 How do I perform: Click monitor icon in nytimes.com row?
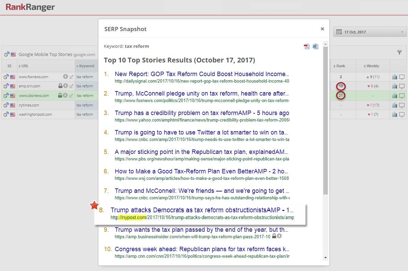[402, 105]
